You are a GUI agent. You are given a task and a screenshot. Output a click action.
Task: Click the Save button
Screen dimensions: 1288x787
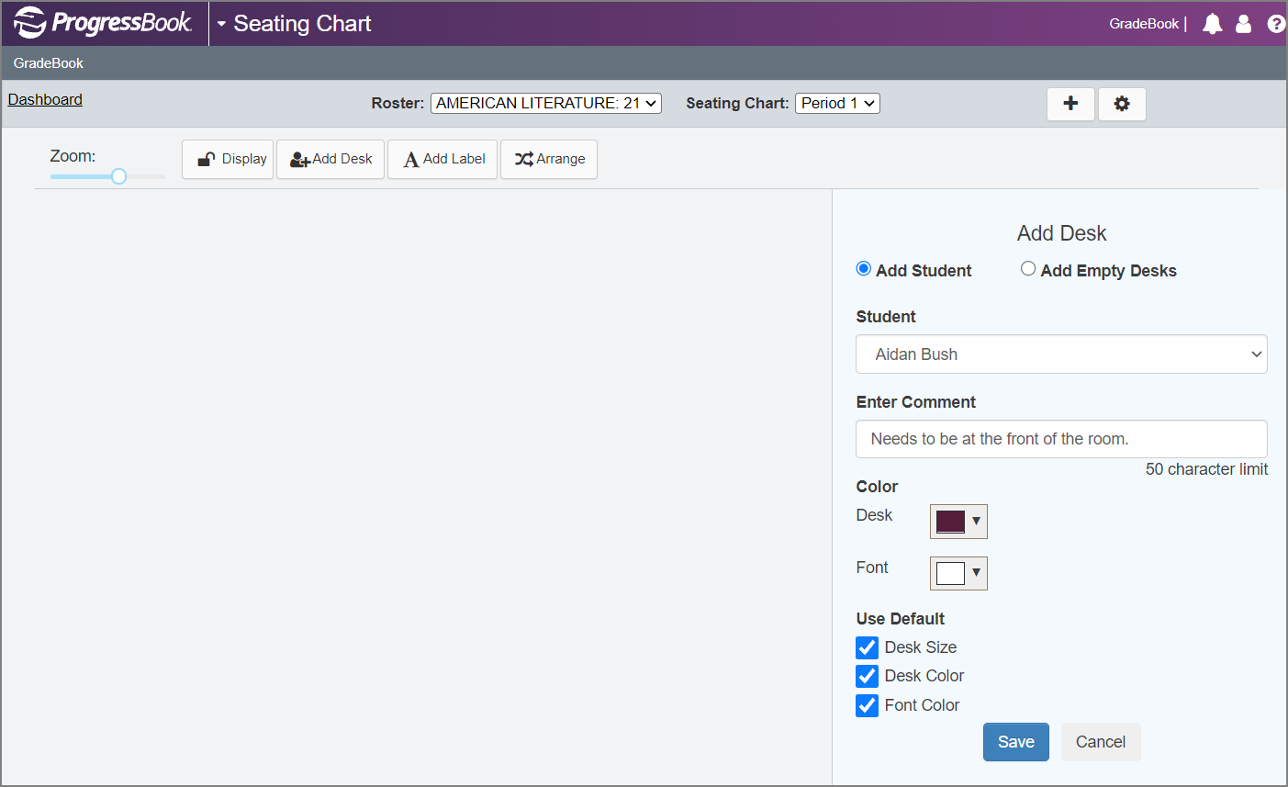(1016, 742)
